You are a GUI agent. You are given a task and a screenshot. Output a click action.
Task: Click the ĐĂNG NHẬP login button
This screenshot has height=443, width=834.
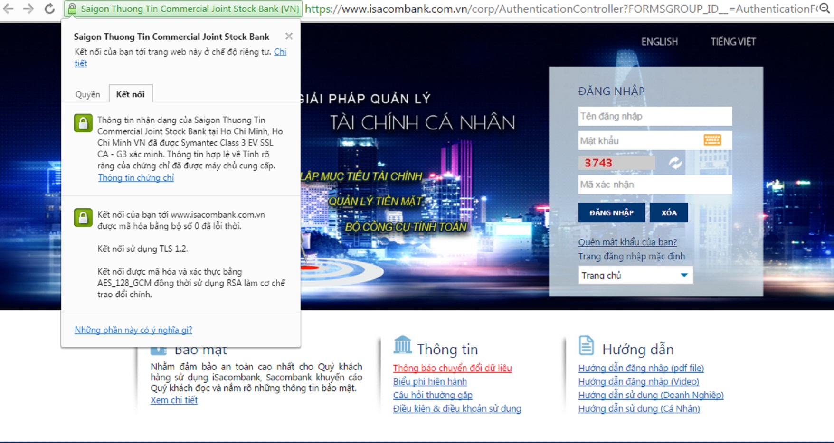[x=612, y=212]
